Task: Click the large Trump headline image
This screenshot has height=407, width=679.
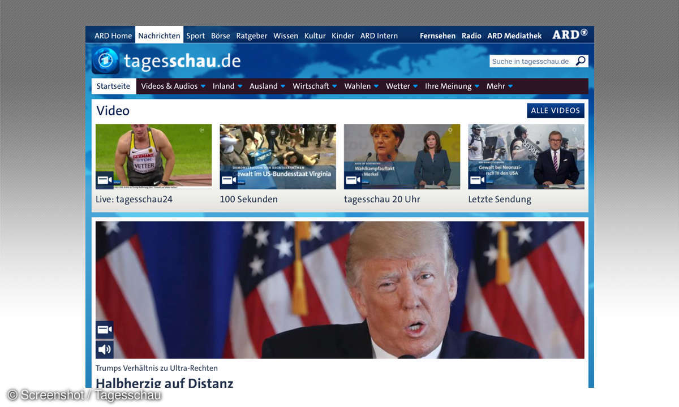Action: [340, 290]
